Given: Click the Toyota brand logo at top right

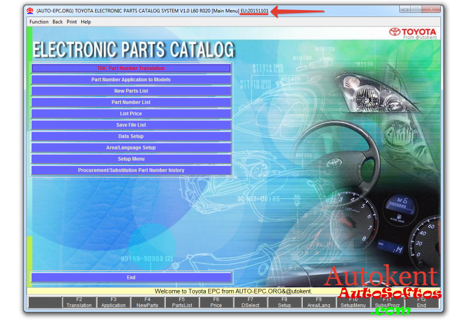Looking at the screenshot, I should (x=413, y=32).
